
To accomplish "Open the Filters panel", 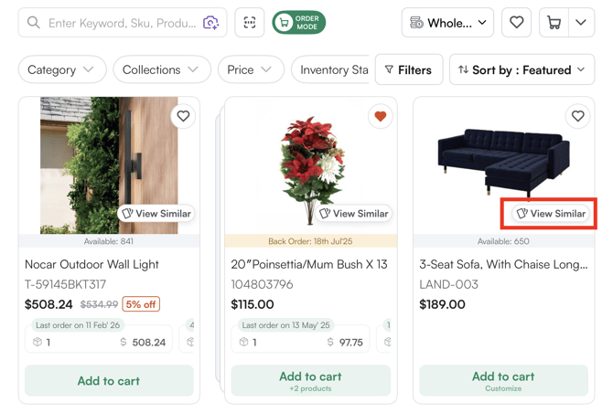I will pos(408,69).
